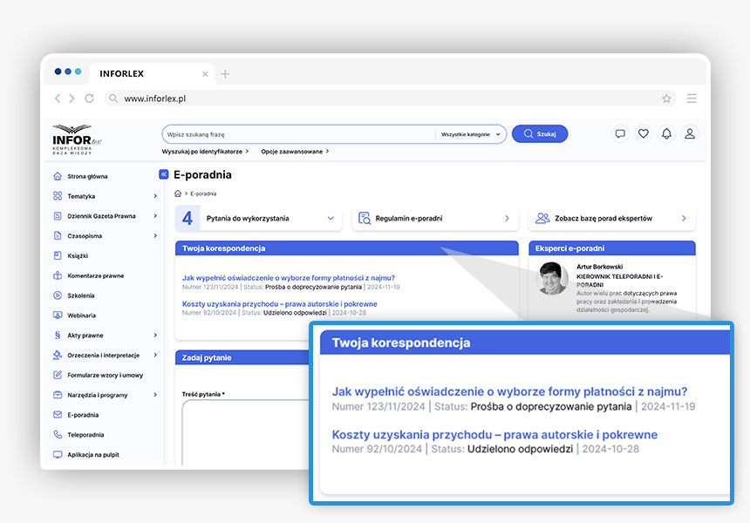Expand the Tematyka sidebar submenu

(155, 196)
